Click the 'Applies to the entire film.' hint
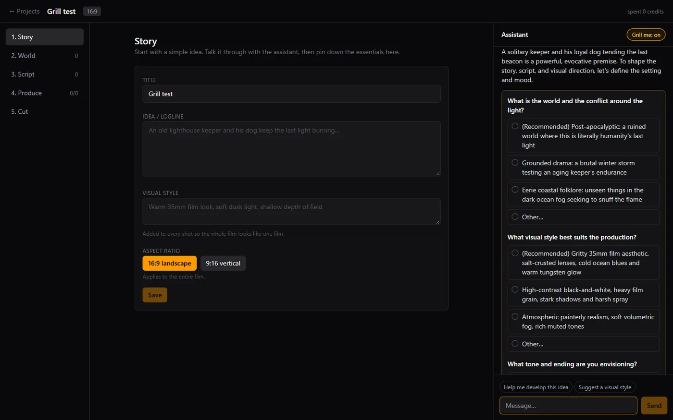The height and width of the screenshot is (420, 673). point(174,277)
